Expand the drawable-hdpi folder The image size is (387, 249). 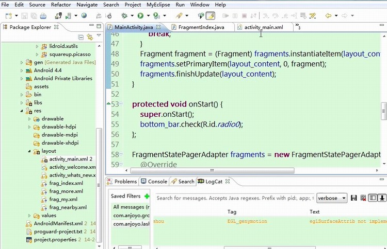(29, 127)
